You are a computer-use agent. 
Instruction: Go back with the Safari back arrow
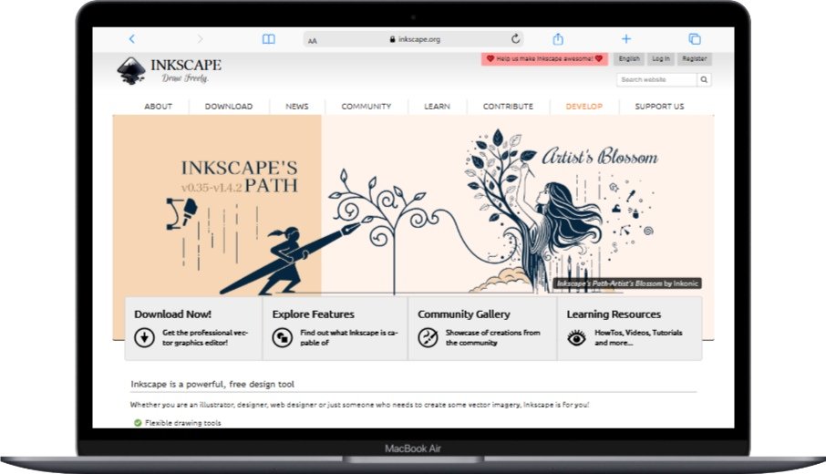pos(131,38)
